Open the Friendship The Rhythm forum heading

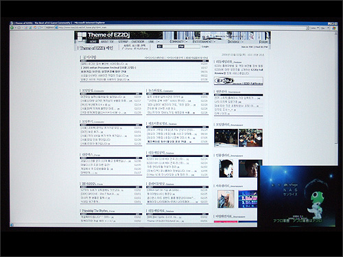pos(95,210)
